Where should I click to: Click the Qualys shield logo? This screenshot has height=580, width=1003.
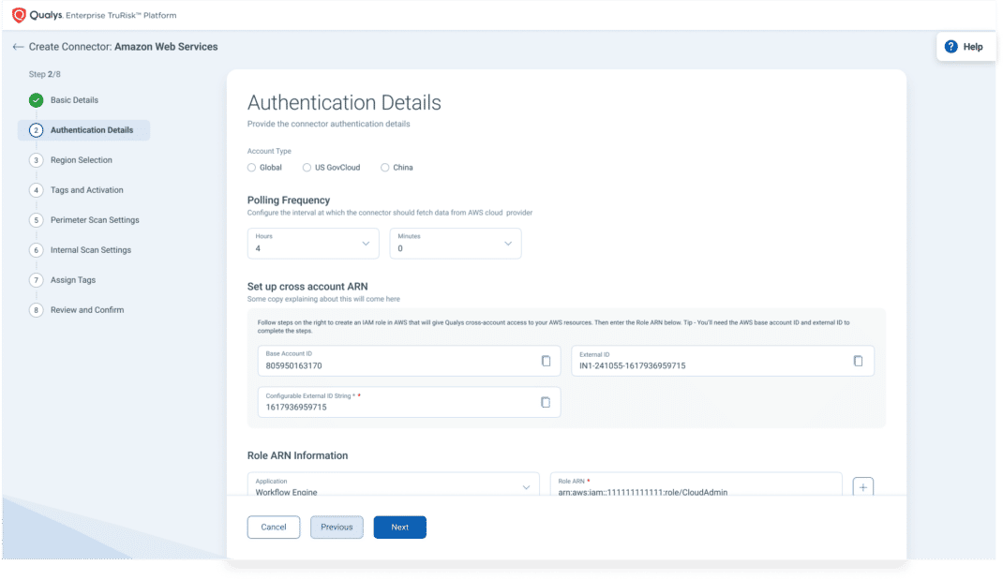point(19,15)
